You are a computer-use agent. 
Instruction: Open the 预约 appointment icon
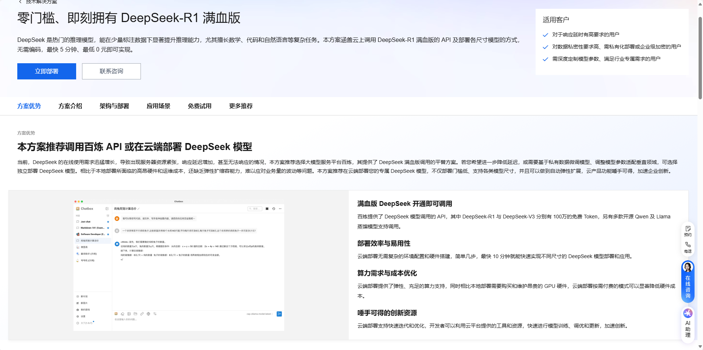coord(688,231)
